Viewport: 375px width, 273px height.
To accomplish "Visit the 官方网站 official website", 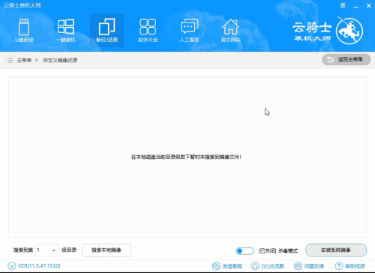I will tap(230, 30).
